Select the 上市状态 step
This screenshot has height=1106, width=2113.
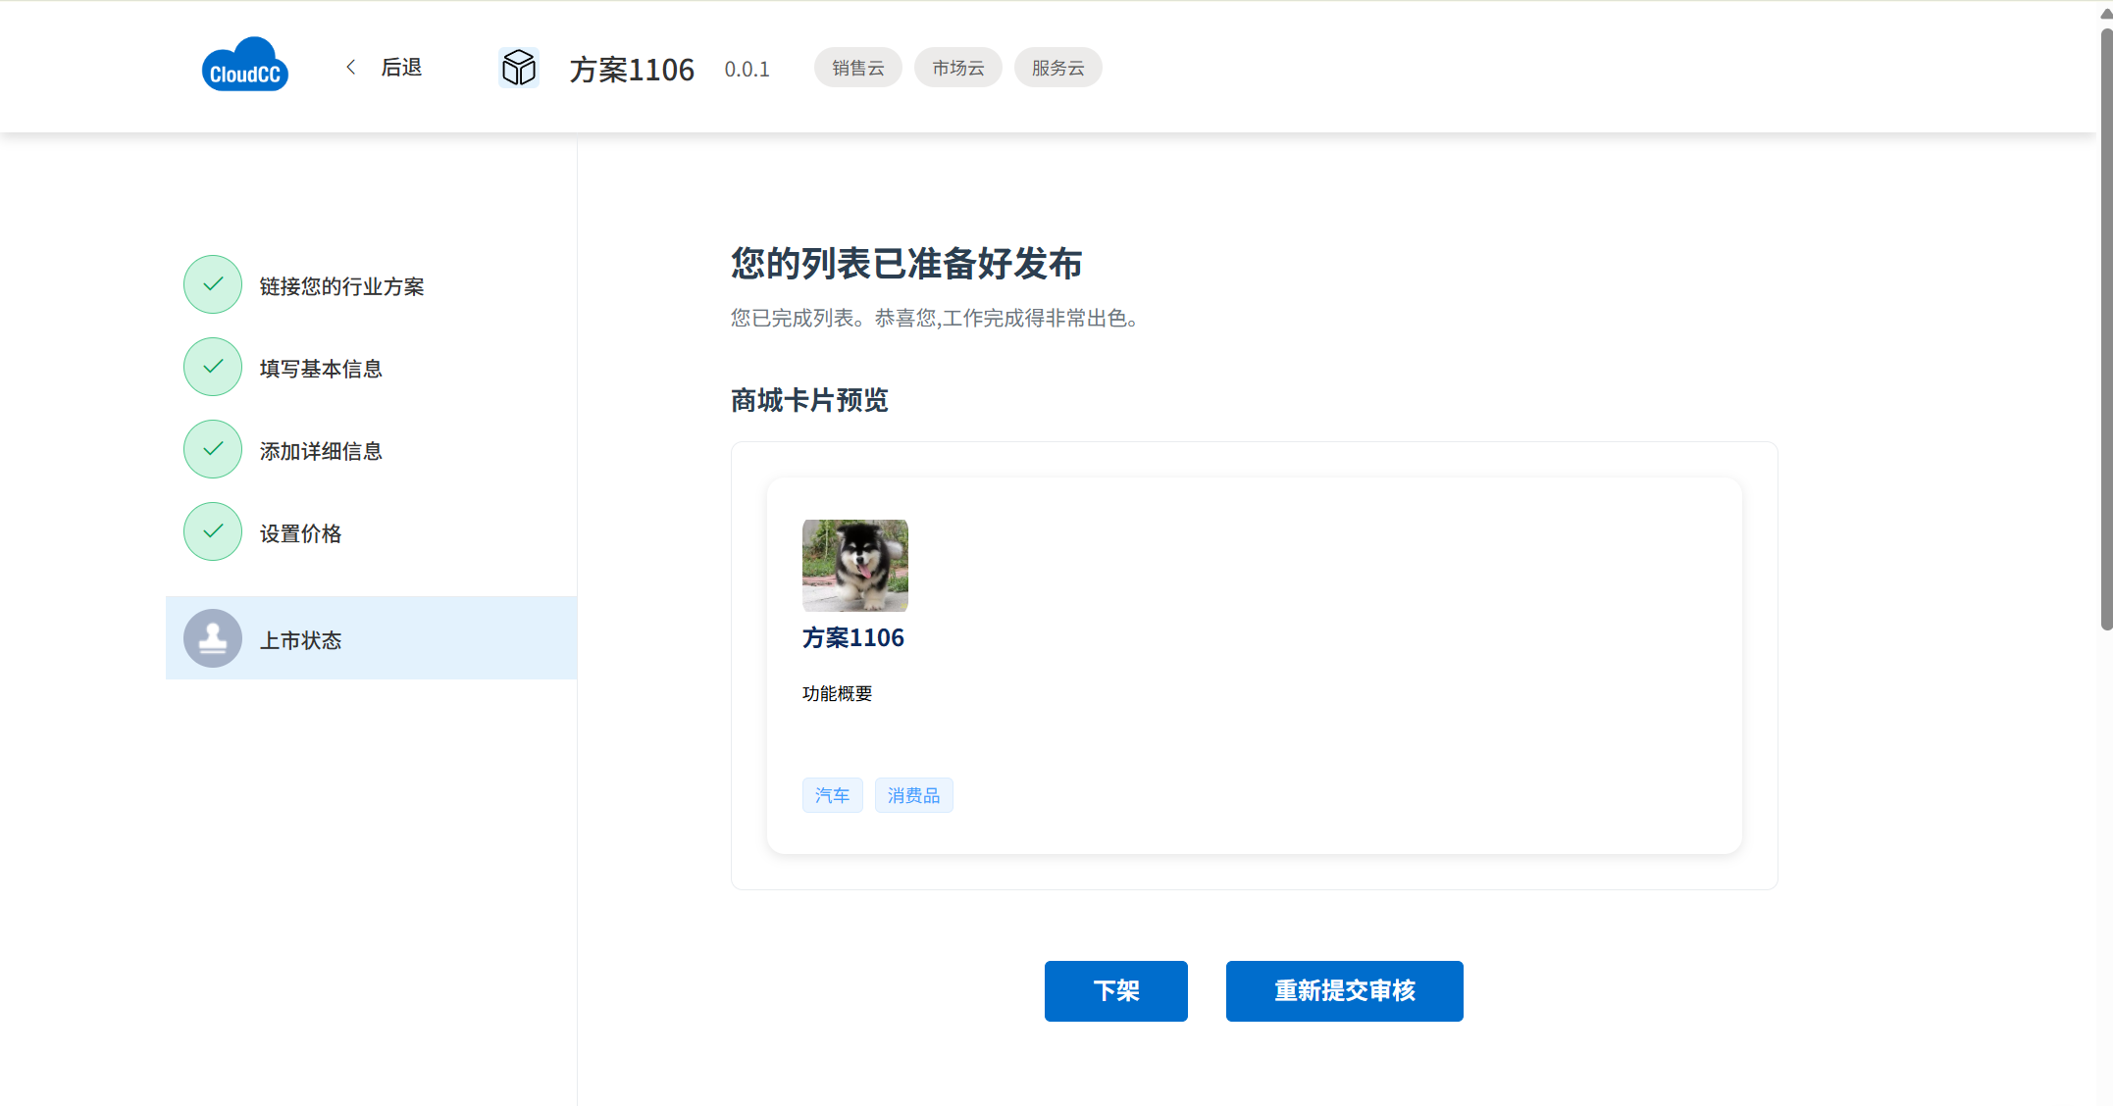[301, 640]
